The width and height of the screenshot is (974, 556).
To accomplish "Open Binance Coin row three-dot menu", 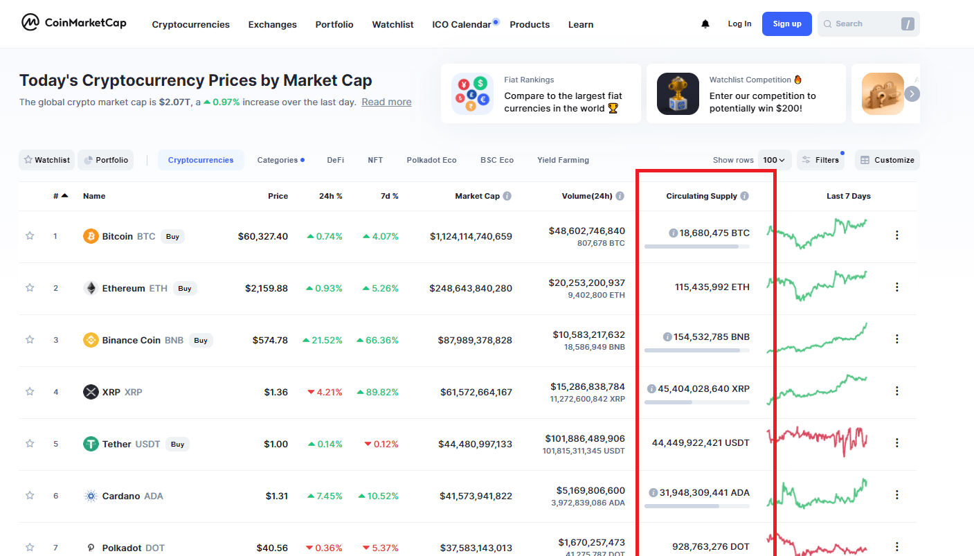I will point(896,339).
